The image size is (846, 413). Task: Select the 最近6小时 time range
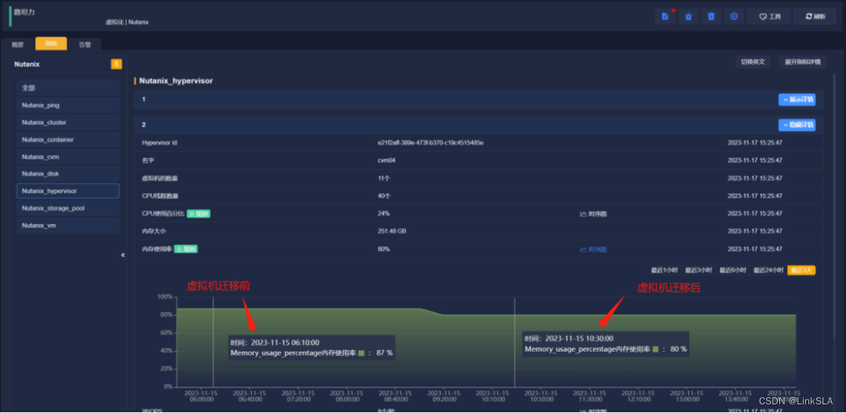point(732,270)
